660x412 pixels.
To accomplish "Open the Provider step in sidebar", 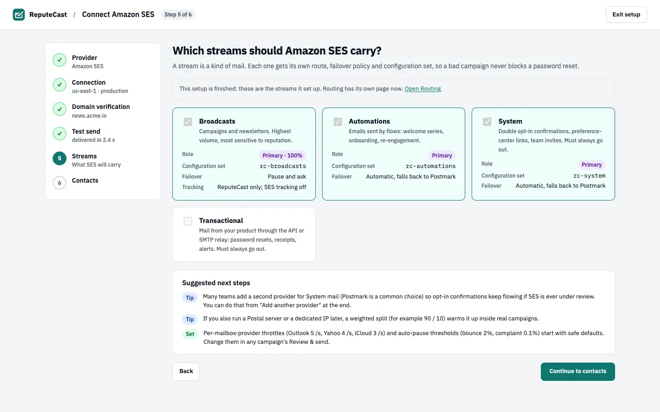I will click(x=103, y=61).
